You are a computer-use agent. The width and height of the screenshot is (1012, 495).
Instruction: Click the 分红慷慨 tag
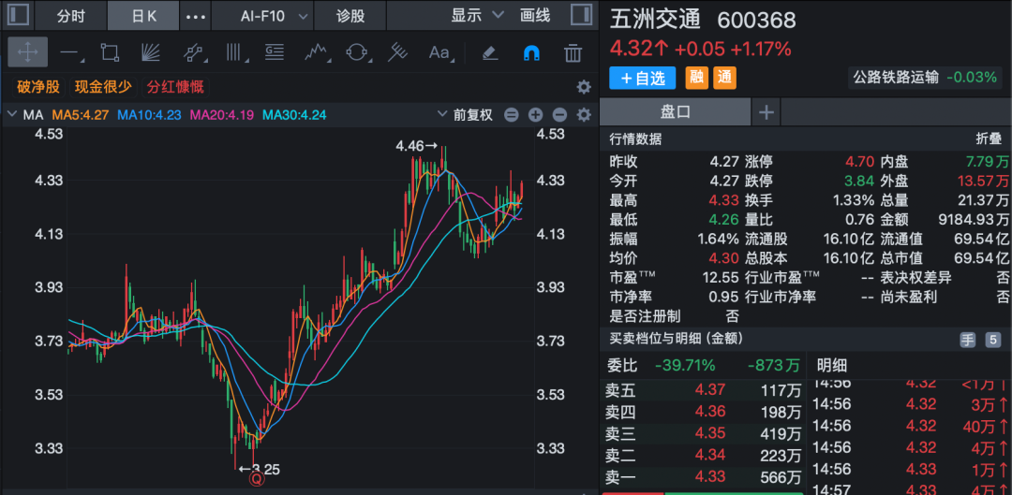pos(175,87)
